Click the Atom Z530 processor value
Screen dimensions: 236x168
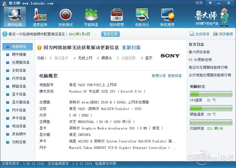tap(109, 102)
